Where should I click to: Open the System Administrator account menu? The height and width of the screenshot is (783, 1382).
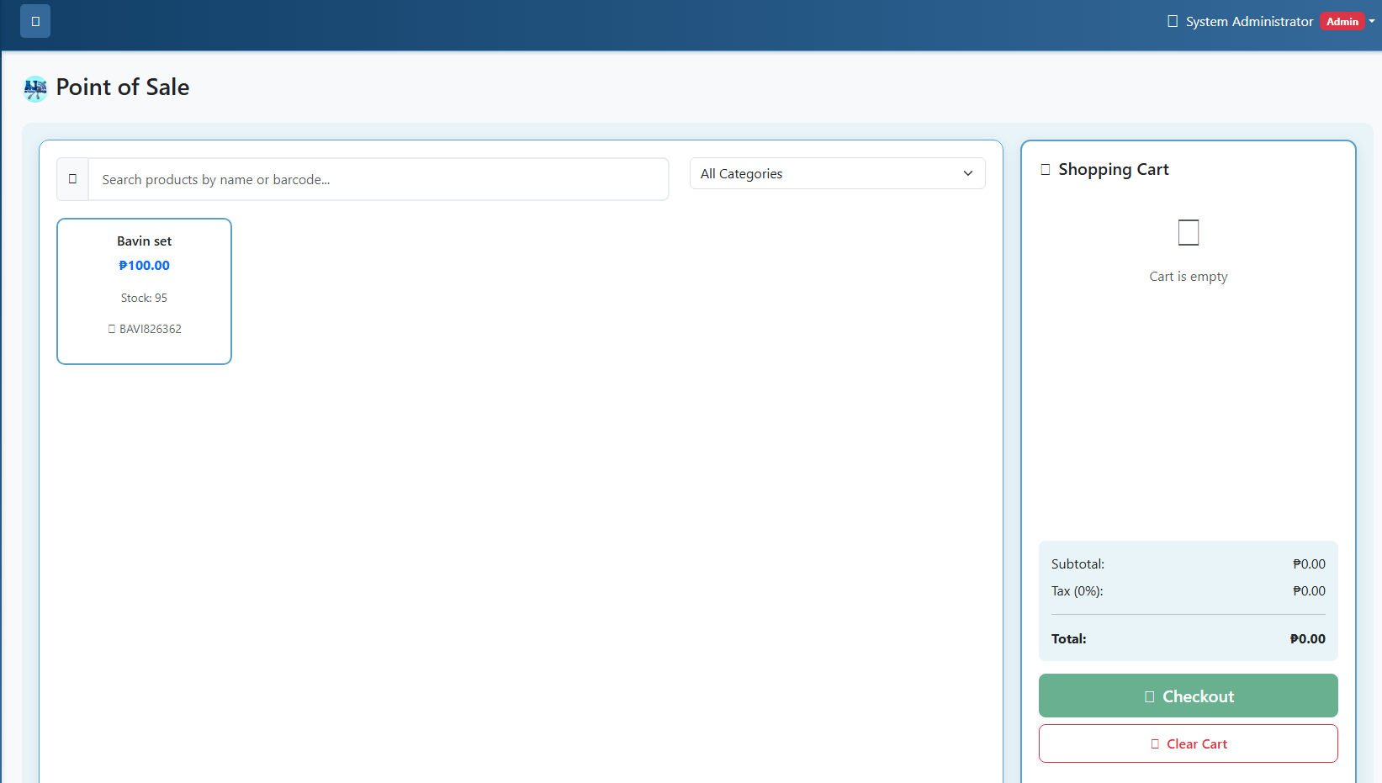(1248, 22)
